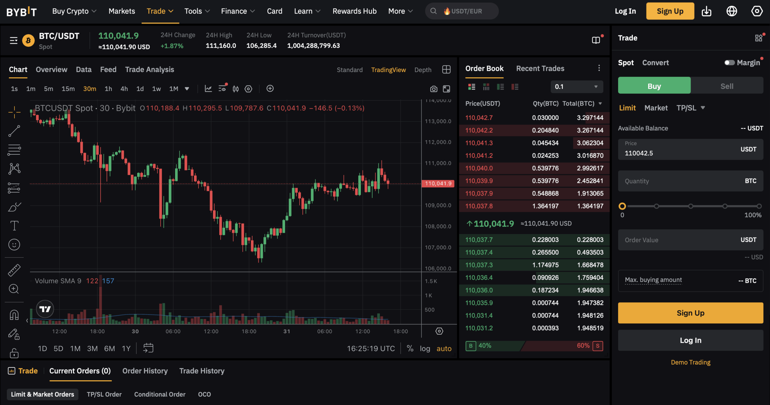Click the Sell button

click(x=727, y=86)
